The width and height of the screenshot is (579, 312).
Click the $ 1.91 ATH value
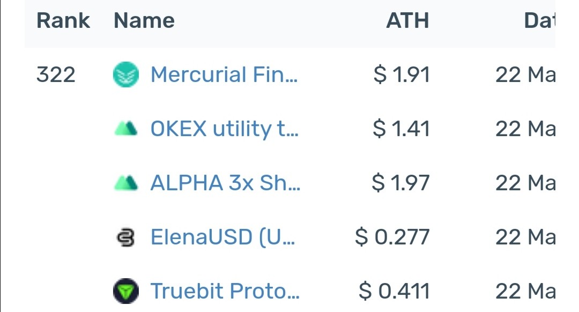tap(402, 75)
